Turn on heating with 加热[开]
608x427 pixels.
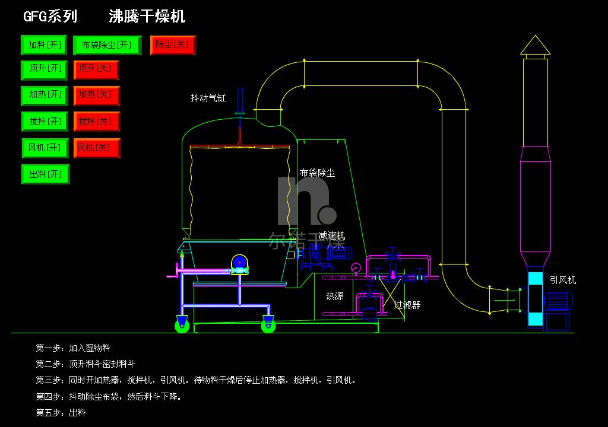click(x=44, y=95)
